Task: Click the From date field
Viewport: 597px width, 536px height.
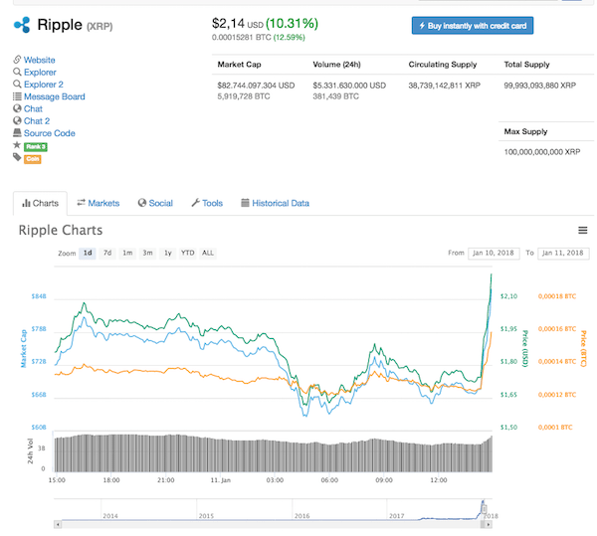Action: tap(494, 253)
